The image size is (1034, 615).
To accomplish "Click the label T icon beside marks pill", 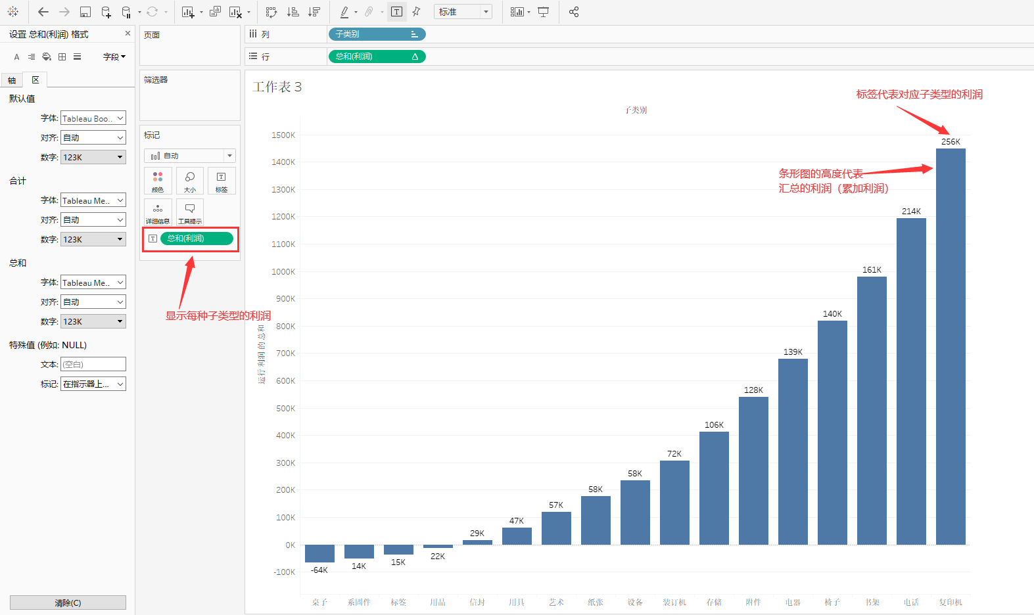I will (153, 239).
